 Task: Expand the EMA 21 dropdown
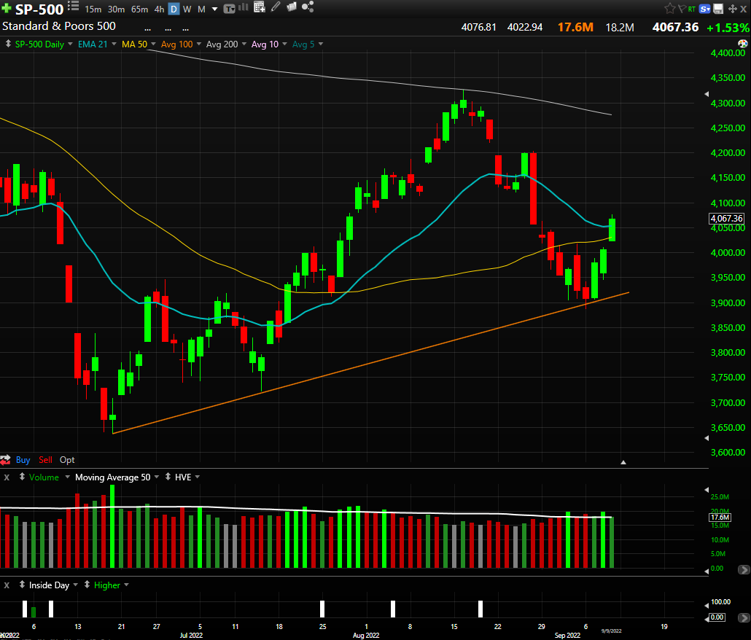coord(114,44)
